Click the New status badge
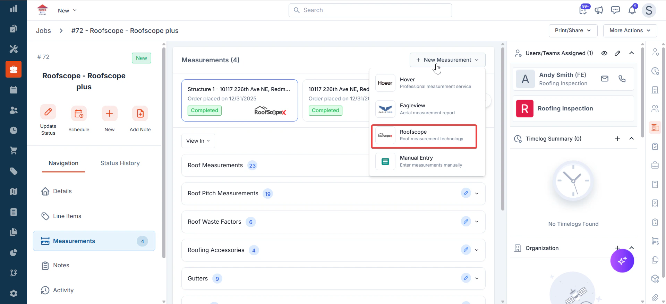The width and height of the screenshot is (666, 304). pyautogui.click(x=141, y=58)
